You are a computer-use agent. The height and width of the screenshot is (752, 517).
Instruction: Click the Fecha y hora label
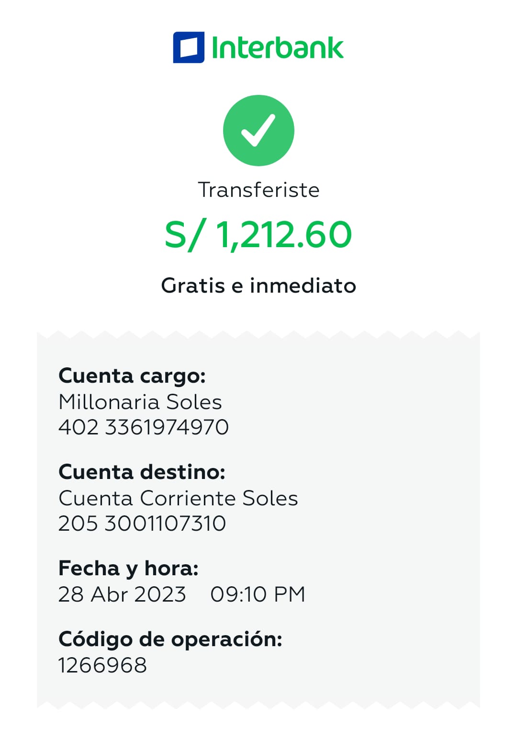pos(128,569)
